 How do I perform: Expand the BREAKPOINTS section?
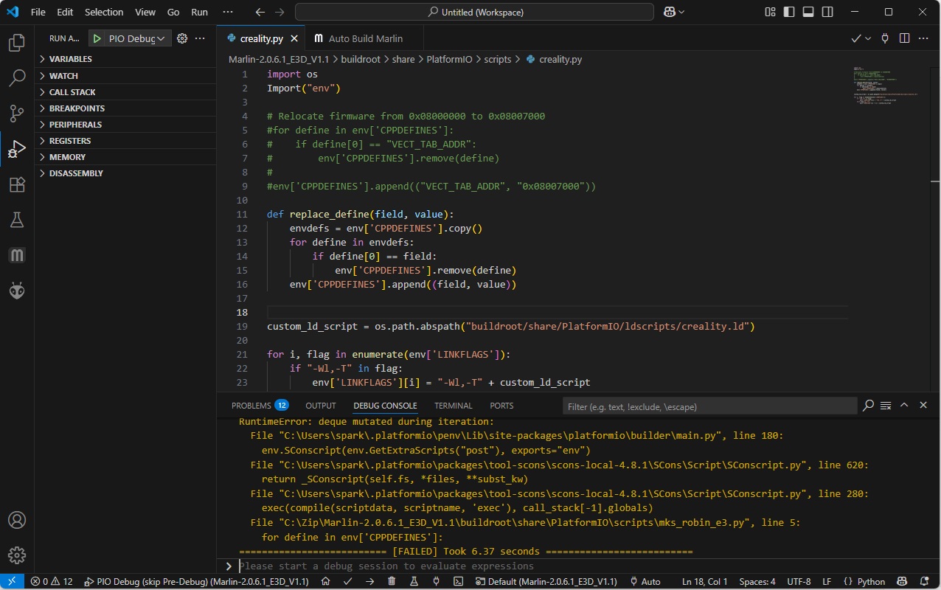click(77, 108)
